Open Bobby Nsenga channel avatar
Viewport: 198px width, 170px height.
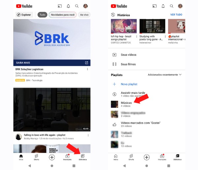click(x=18, y=137)
